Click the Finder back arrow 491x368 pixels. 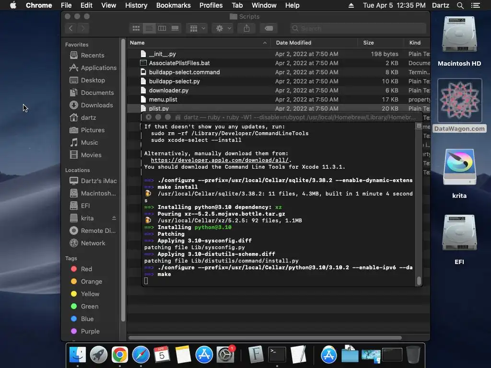coord(71,28)
